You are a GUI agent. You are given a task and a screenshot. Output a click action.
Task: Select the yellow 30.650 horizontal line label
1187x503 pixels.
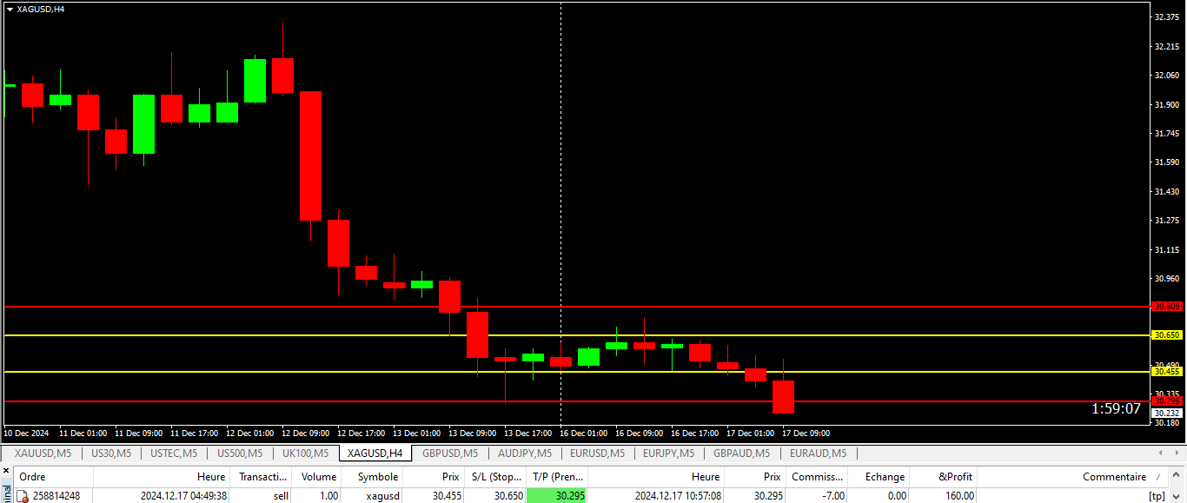(x=1166, y=335)
